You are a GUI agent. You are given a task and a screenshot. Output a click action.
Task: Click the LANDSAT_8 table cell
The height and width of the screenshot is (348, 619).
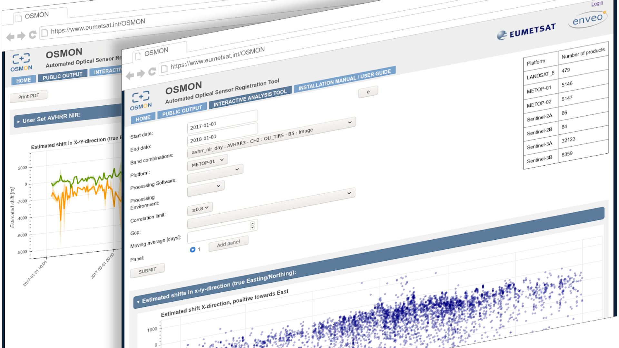541,75
